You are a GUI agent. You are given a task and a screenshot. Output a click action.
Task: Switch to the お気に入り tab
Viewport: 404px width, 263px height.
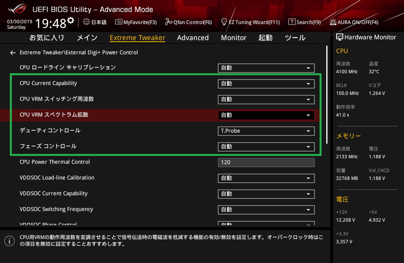[x=47, y=38]
